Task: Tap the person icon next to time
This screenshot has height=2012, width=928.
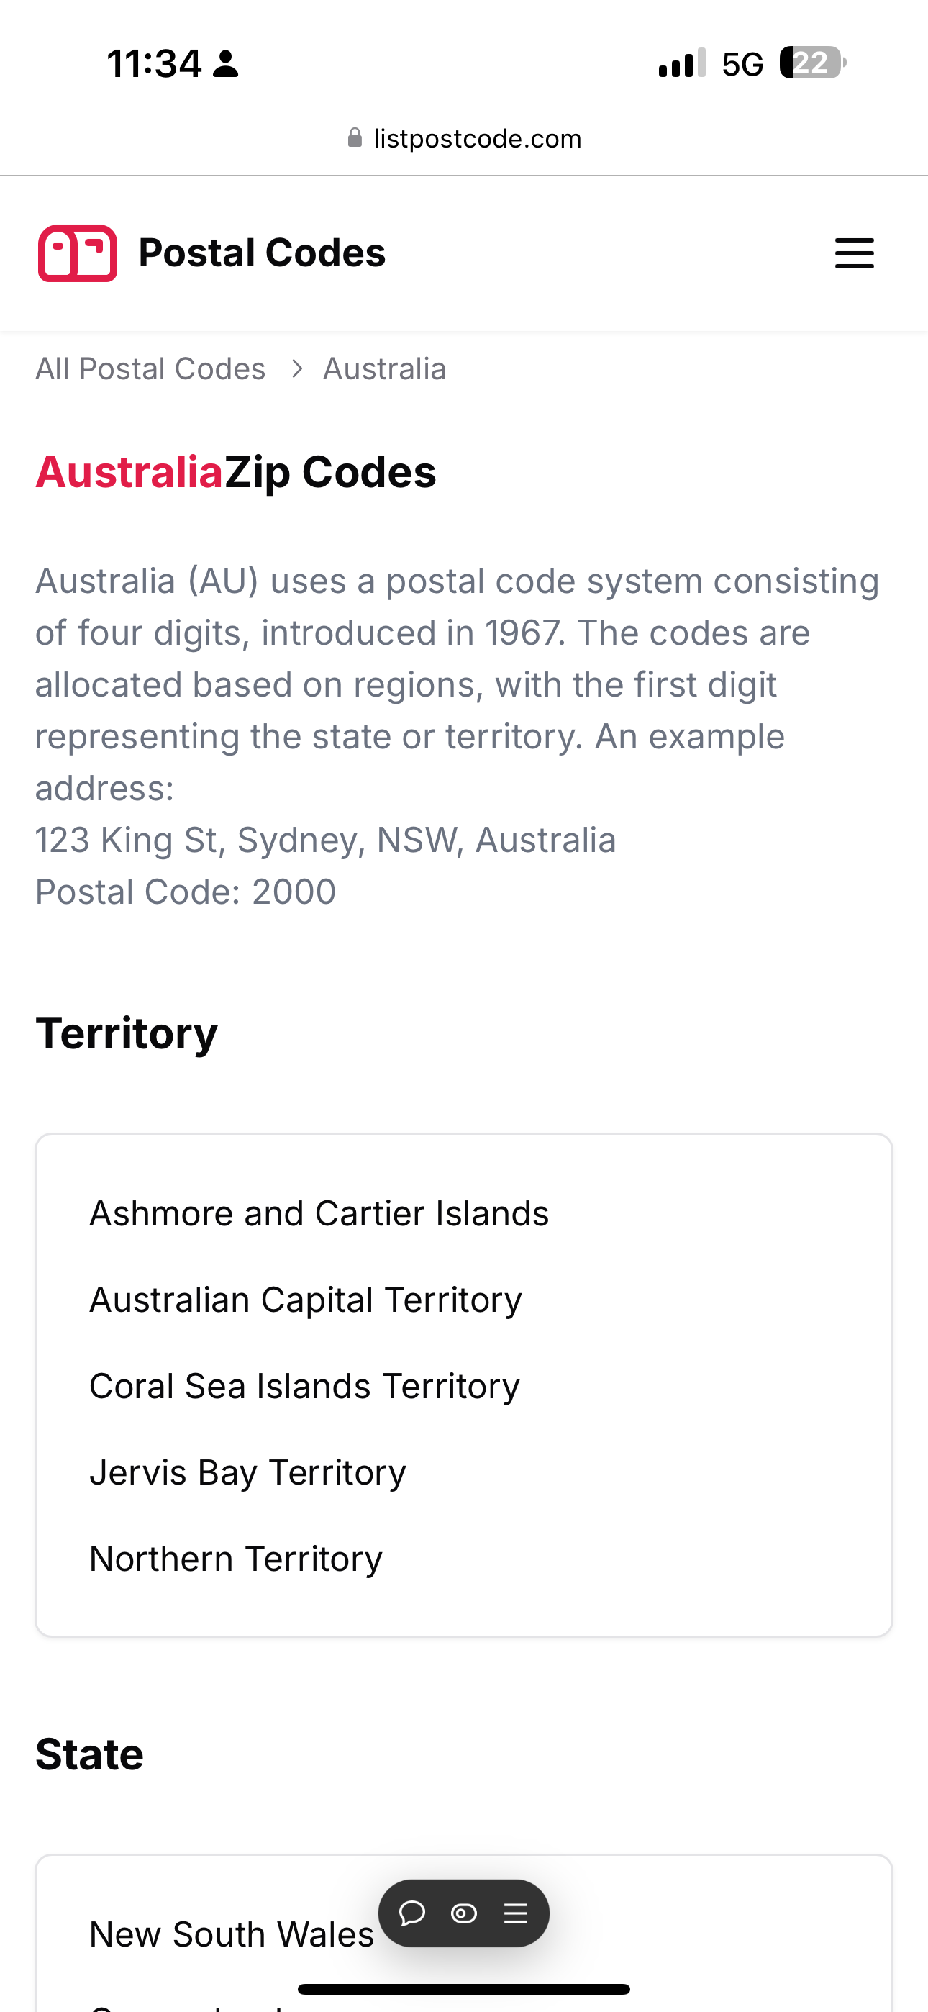Action: click(x=226, y=64)
